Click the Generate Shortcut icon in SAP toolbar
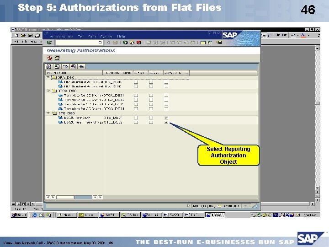329x247 pixels. click(210, 43)
